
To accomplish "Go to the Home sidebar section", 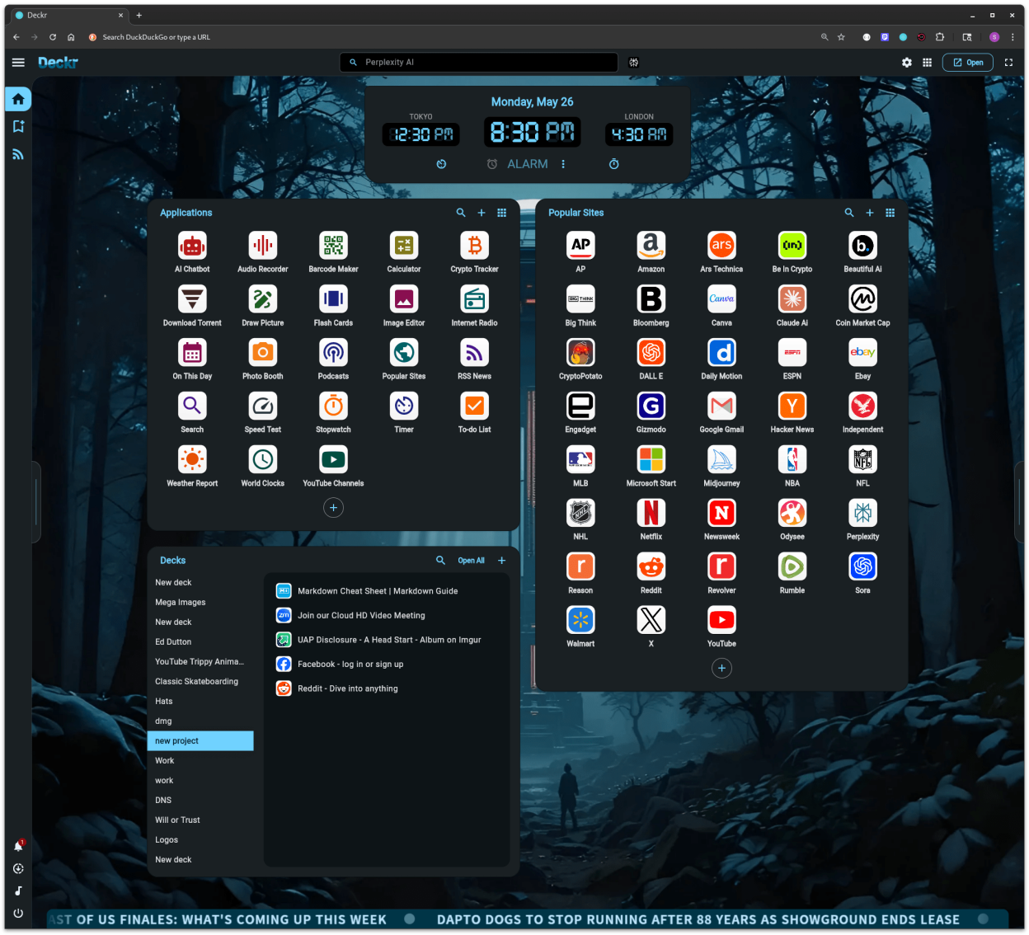I will [x=18, y=99].
